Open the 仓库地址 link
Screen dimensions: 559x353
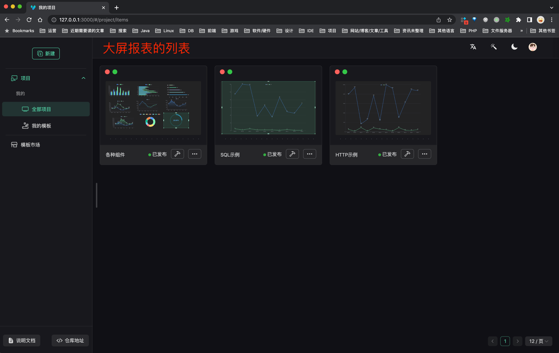[x=70, y=341]
